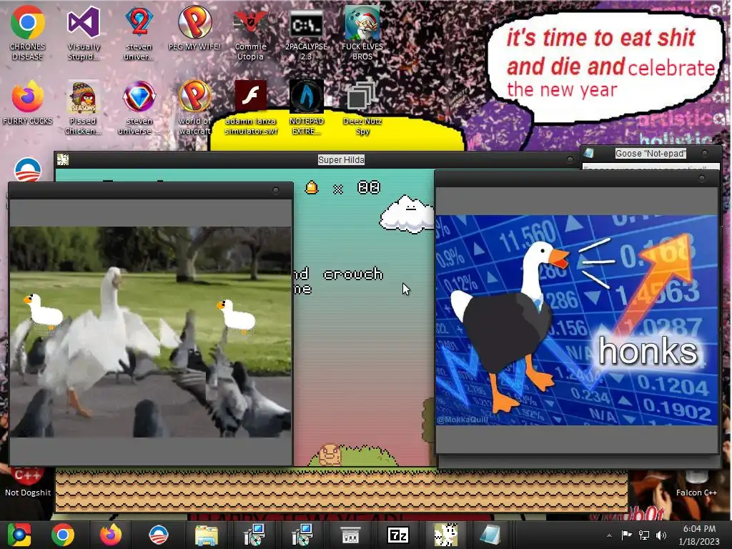The width and height of the screenshot is (732, 549).
Task: Open the volume speaker tray icon
Action: point(661,535)
